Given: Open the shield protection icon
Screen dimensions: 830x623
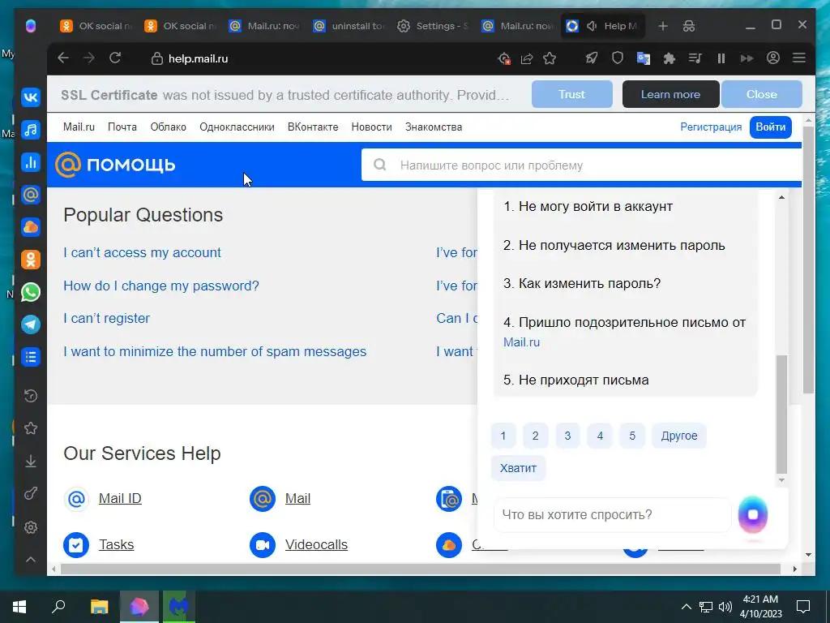Looking at the screenshot, I should coord(617,58).
